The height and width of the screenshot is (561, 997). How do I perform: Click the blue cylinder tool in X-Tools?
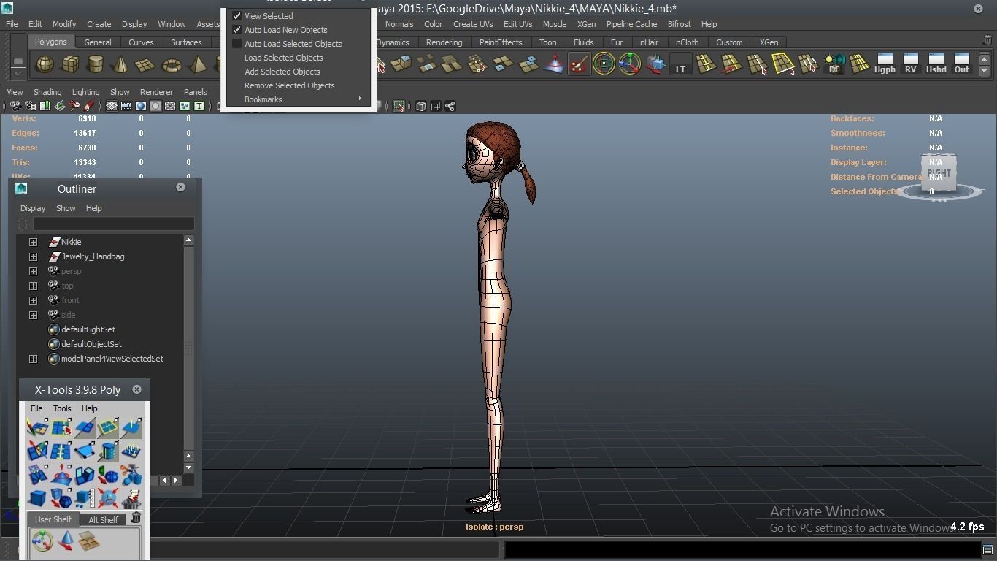[108, 451]
